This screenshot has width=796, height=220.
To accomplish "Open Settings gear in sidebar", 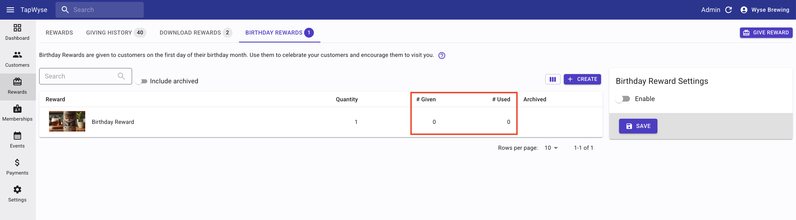I will tap(17, 194).
